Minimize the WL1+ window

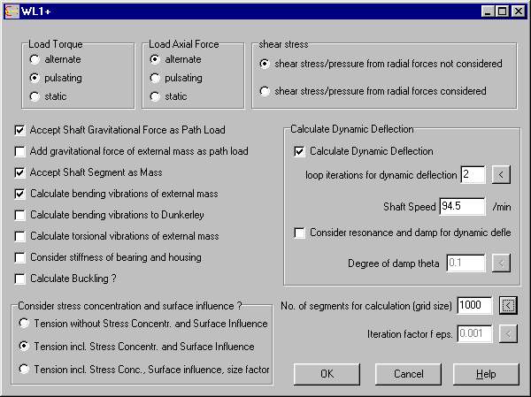[489, 11]
